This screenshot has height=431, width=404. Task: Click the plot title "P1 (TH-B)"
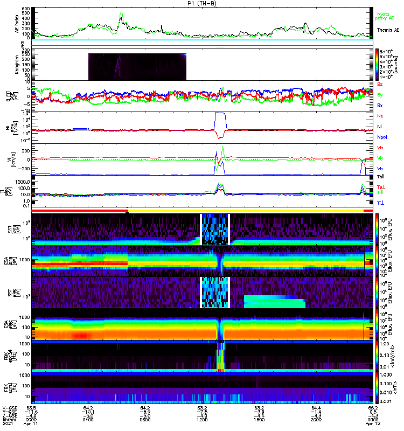(202, 3)
